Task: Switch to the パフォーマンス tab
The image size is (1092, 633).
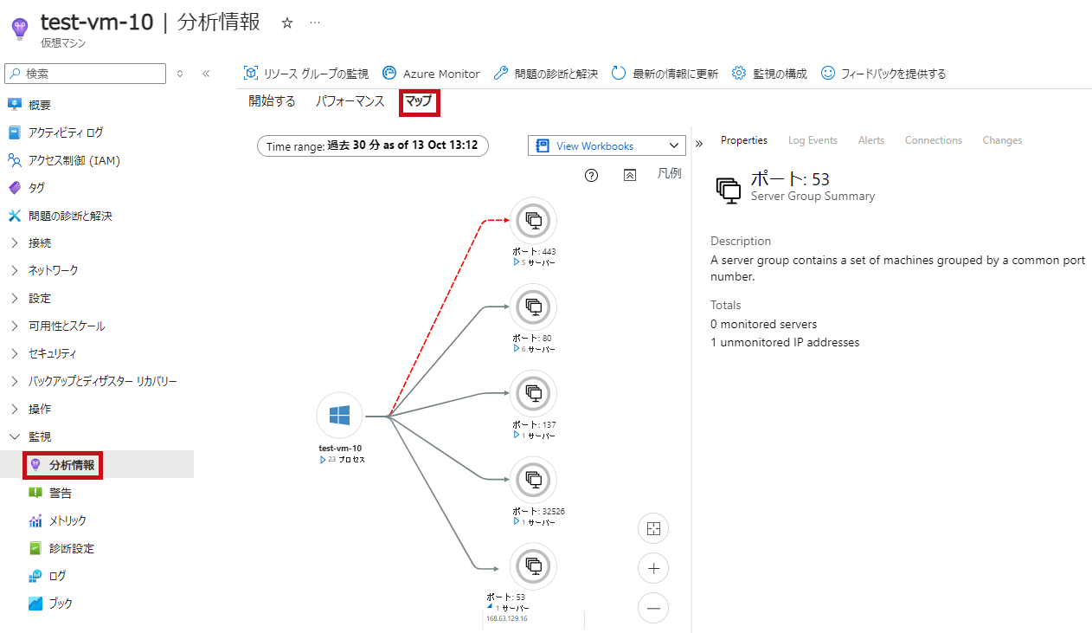Action: pyautogui.click(x=350, y=101)
